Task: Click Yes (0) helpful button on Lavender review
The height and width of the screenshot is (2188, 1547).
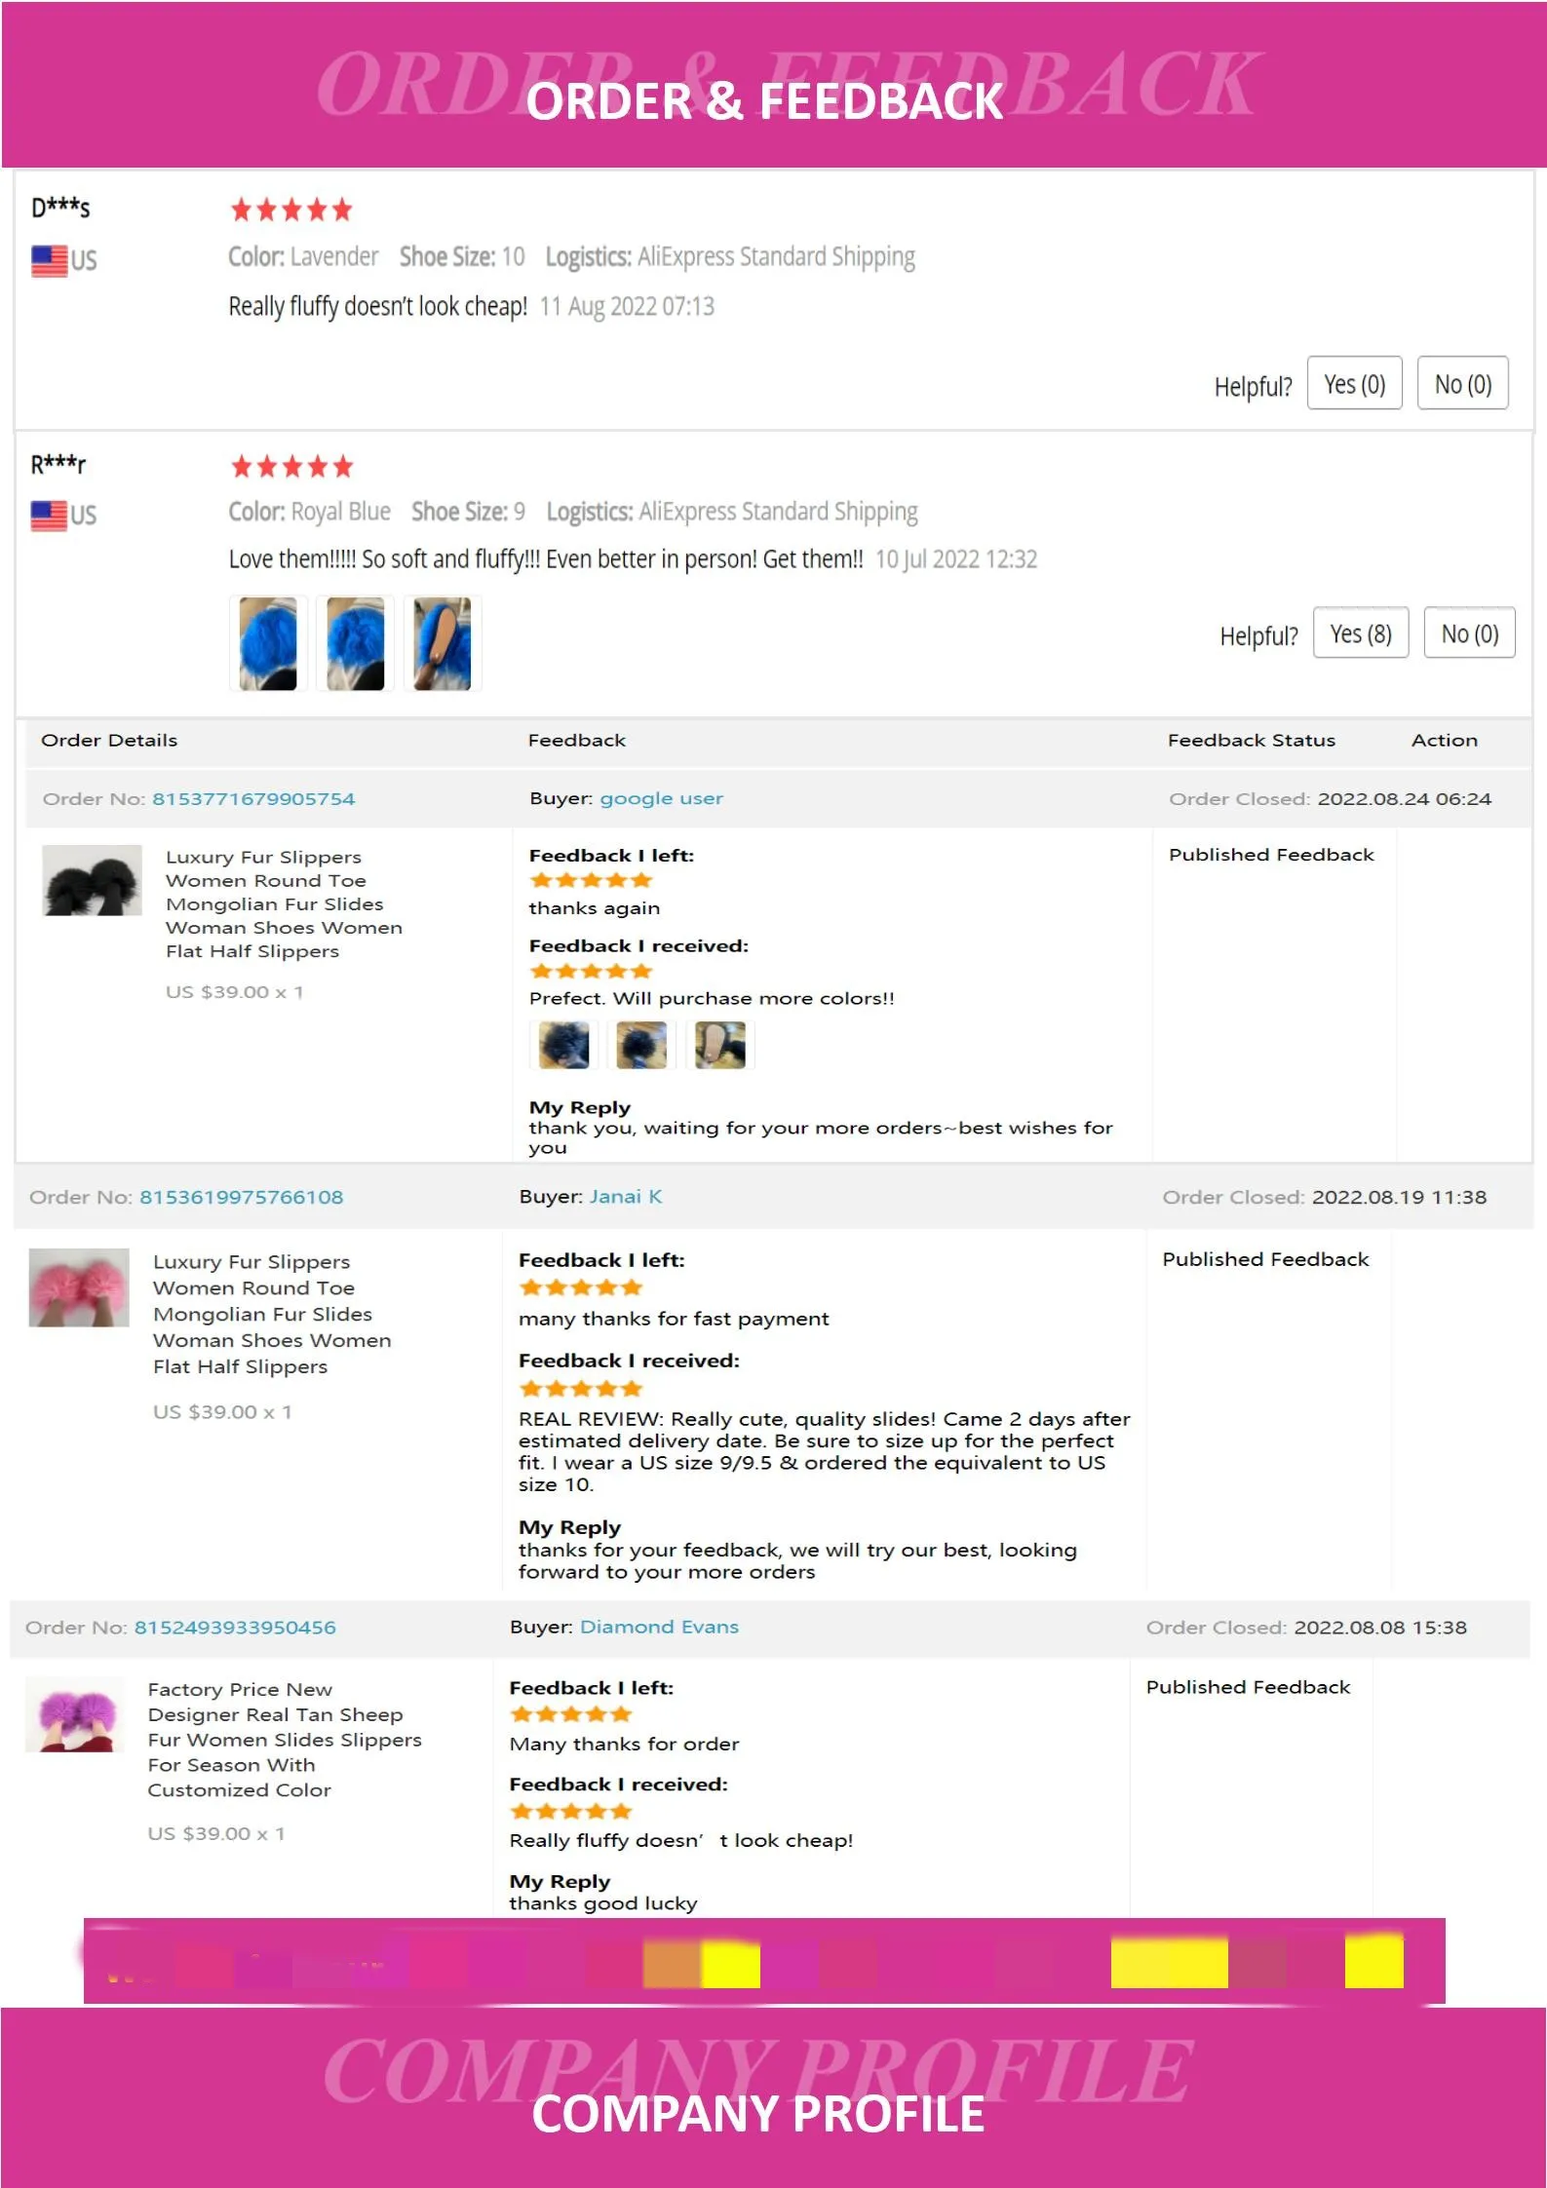Action: [1353, 384]
